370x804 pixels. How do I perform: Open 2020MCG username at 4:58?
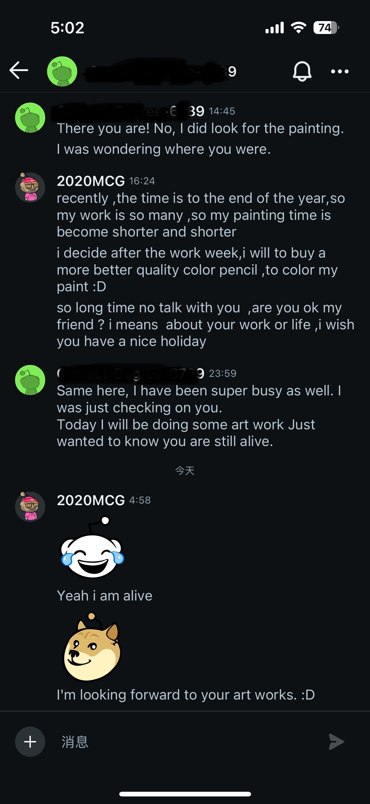(x=91, y=500)
